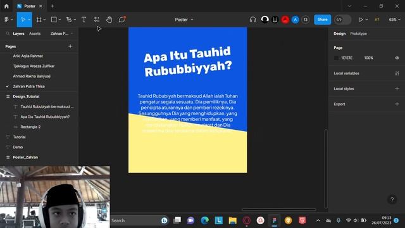Viewport: 405px width, 228px height.
Task: Open the A? missing fonts indicator
Action: click(377, 20)
